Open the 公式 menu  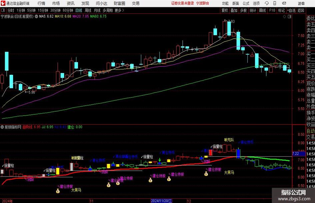click(246, 3)
